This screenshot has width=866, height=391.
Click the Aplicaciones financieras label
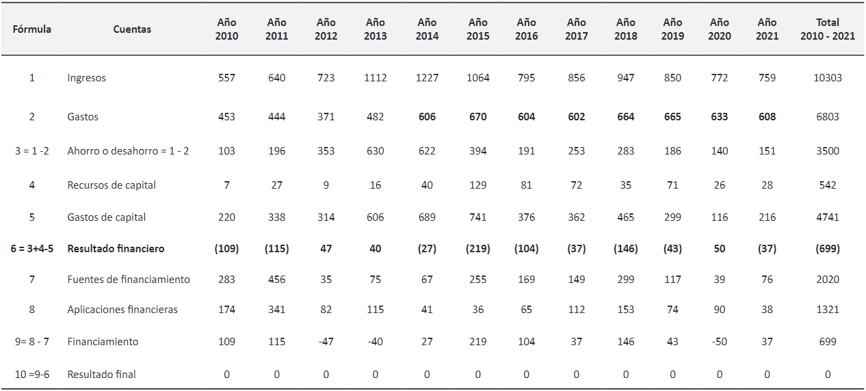tap(122, 310)
